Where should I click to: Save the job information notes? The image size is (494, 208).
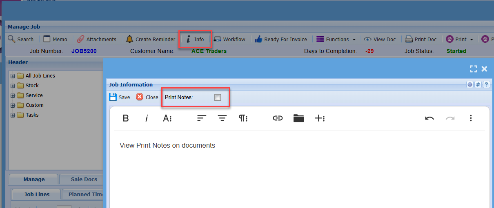(x=120, y=97)
